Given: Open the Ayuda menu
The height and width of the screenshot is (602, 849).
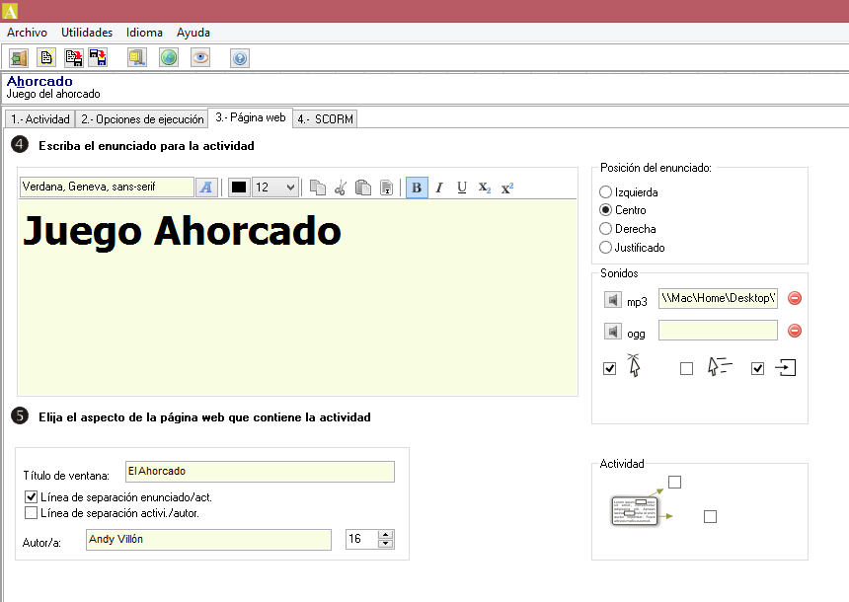Looking at the screenshot, I should point(193,33).
